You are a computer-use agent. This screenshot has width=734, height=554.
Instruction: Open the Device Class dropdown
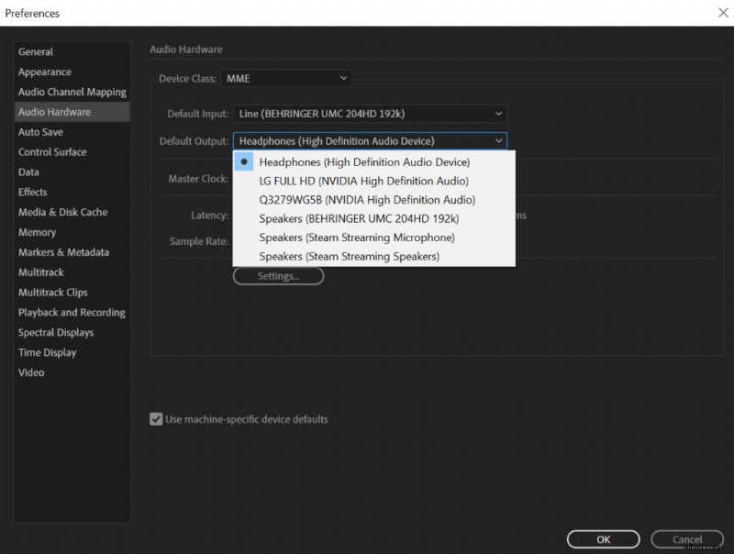pyautogui.click(x=284, y=78)
